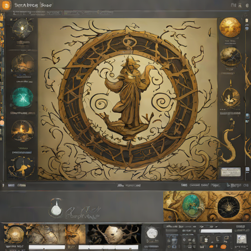This screenshot has height=251, width=251.
Task: Select the starburst light thumbnail in left panel
Action: pos(22,28)
